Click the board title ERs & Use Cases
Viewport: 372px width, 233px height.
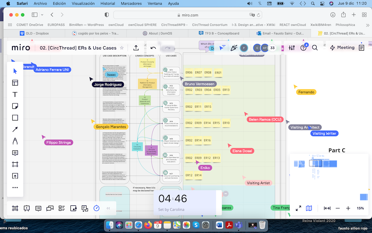tap(78, 48)
